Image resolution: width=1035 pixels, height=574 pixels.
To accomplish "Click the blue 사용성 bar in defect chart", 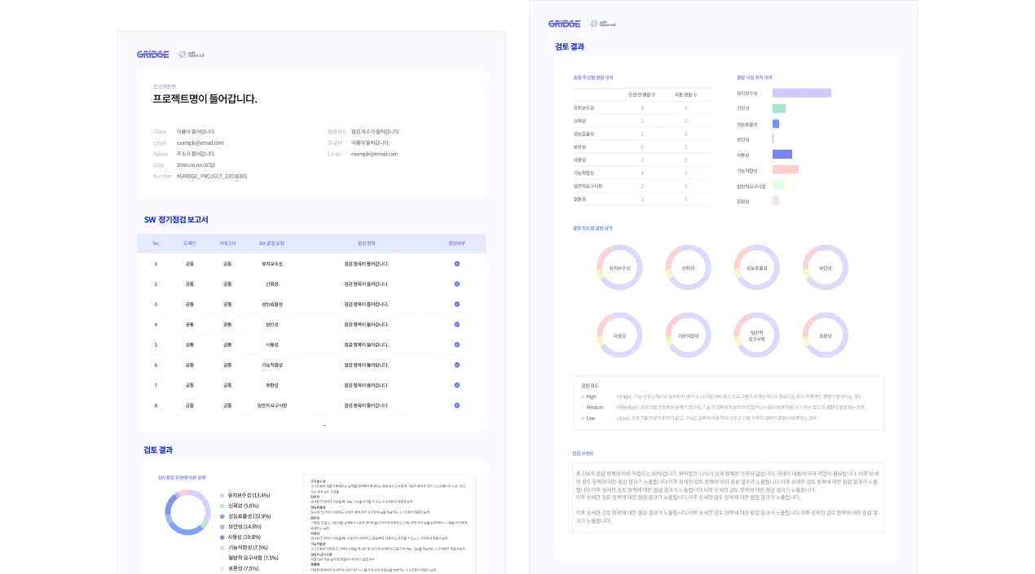I will pyautogui.click(x=782, y=154).
